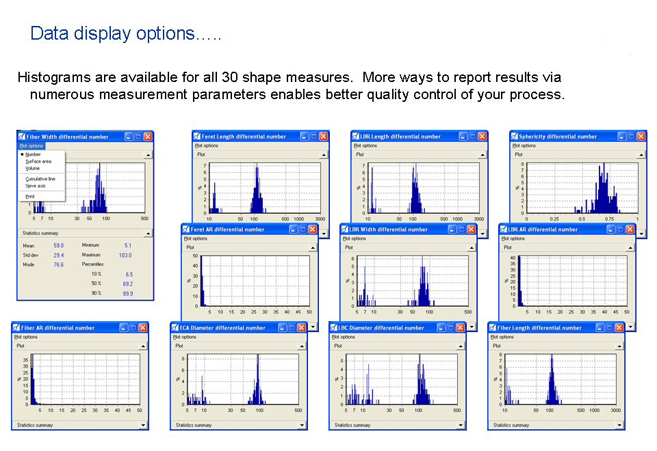Toggle Sieve axis in the open menu

tap(35, 186)
